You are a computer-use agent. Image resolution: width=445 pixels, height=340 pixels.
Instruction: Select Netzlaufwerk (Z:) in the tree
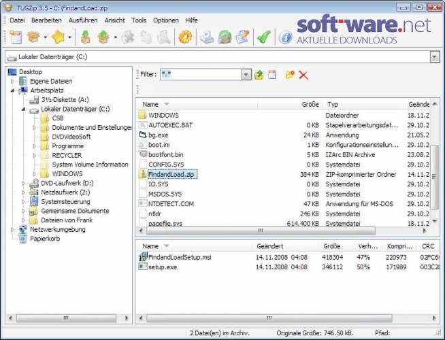65,192
